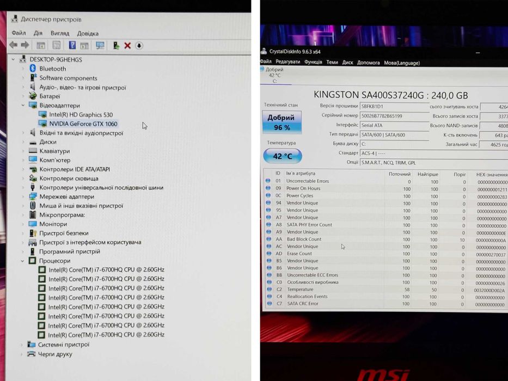Open the Дія menu in Device Manager

tap(38, 33)
